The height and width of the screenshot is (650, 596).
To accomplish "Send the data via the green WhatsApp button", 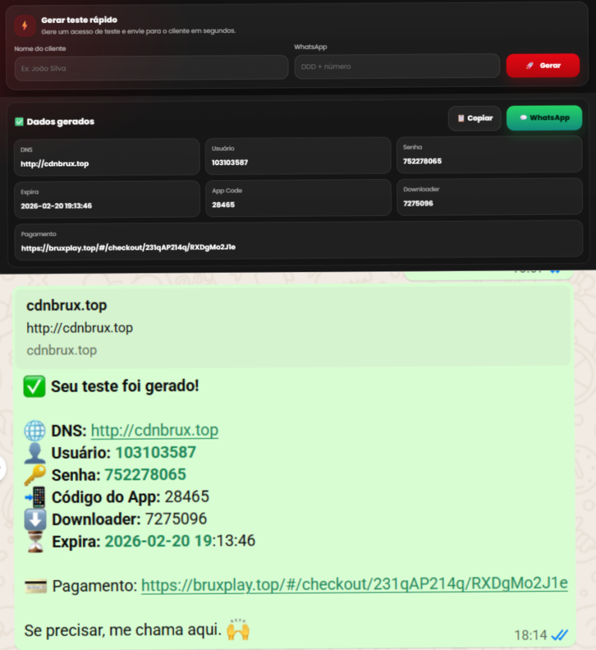I will click(x=544, y=117).
